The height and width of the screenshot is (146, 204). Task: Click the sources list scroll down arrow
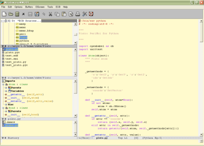pos(75,74)
